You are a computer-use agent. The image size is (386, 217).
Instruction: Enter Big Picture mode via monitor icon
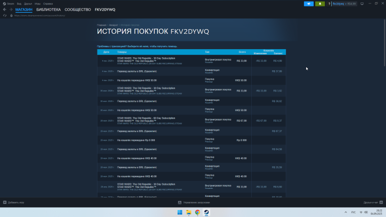(362, 4)
